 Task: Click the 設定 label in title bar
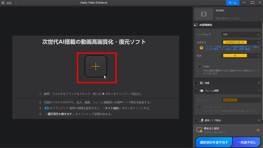click(9, 3)
